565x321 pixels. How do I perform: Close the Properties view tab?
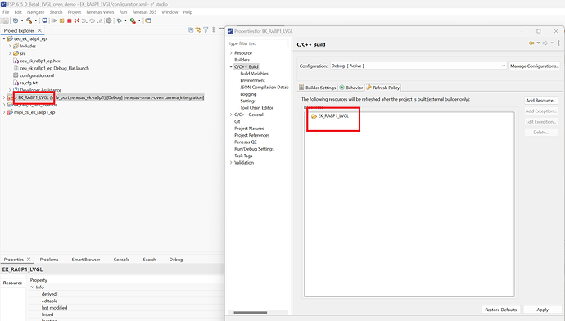[x=29, y=259]
